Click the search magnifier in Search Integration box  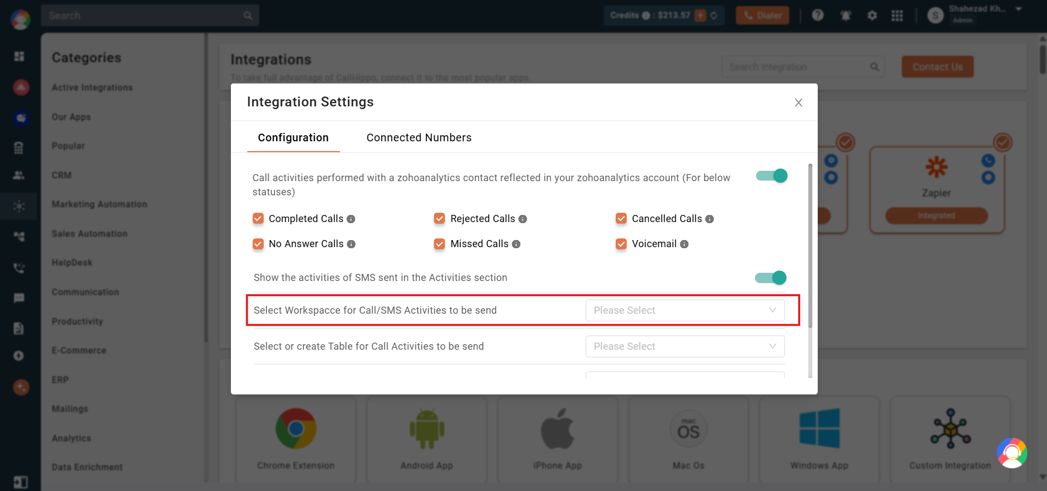coord(875,67)
